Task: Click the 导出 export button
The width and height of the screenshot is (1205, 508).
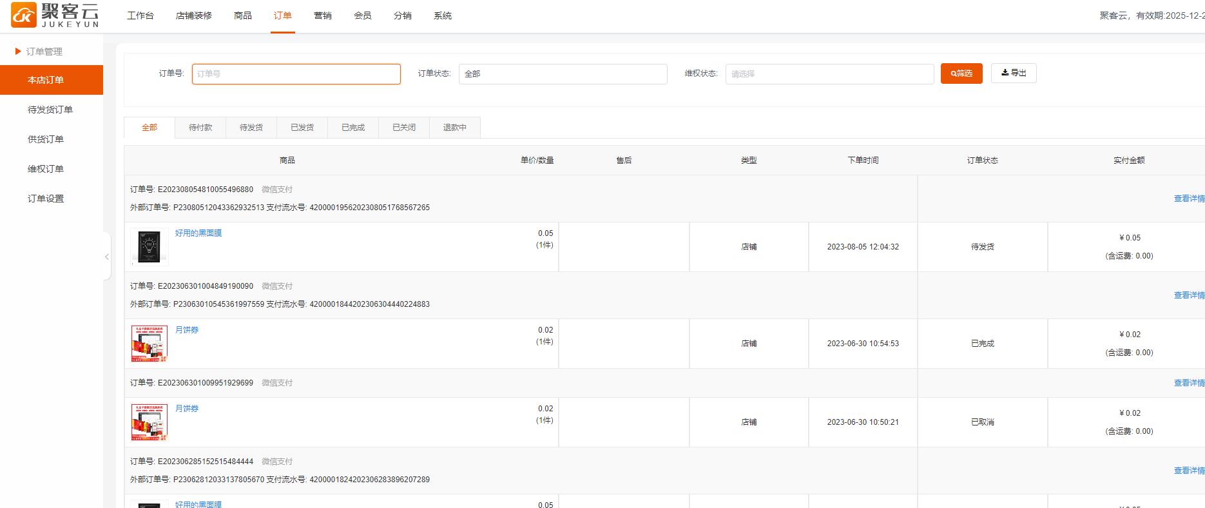Action: coord(1014,73)
